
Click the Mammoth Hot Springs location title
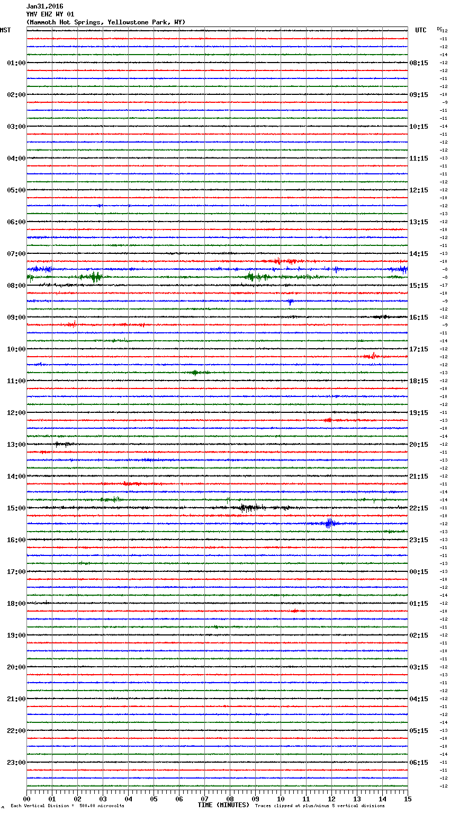coord(106,22)
